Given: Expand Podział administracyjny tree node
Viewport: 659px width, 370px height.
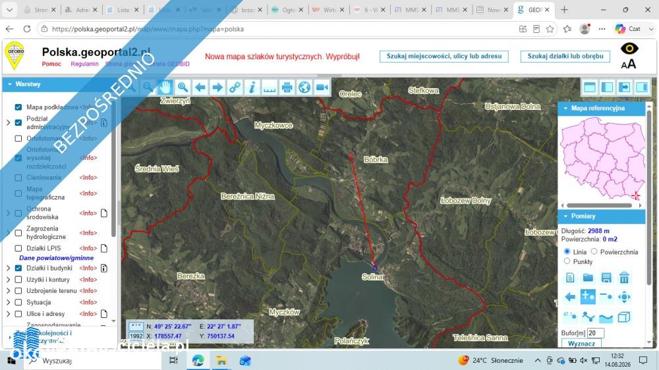Looking at the screenshot, I should (x=9, y=122).
